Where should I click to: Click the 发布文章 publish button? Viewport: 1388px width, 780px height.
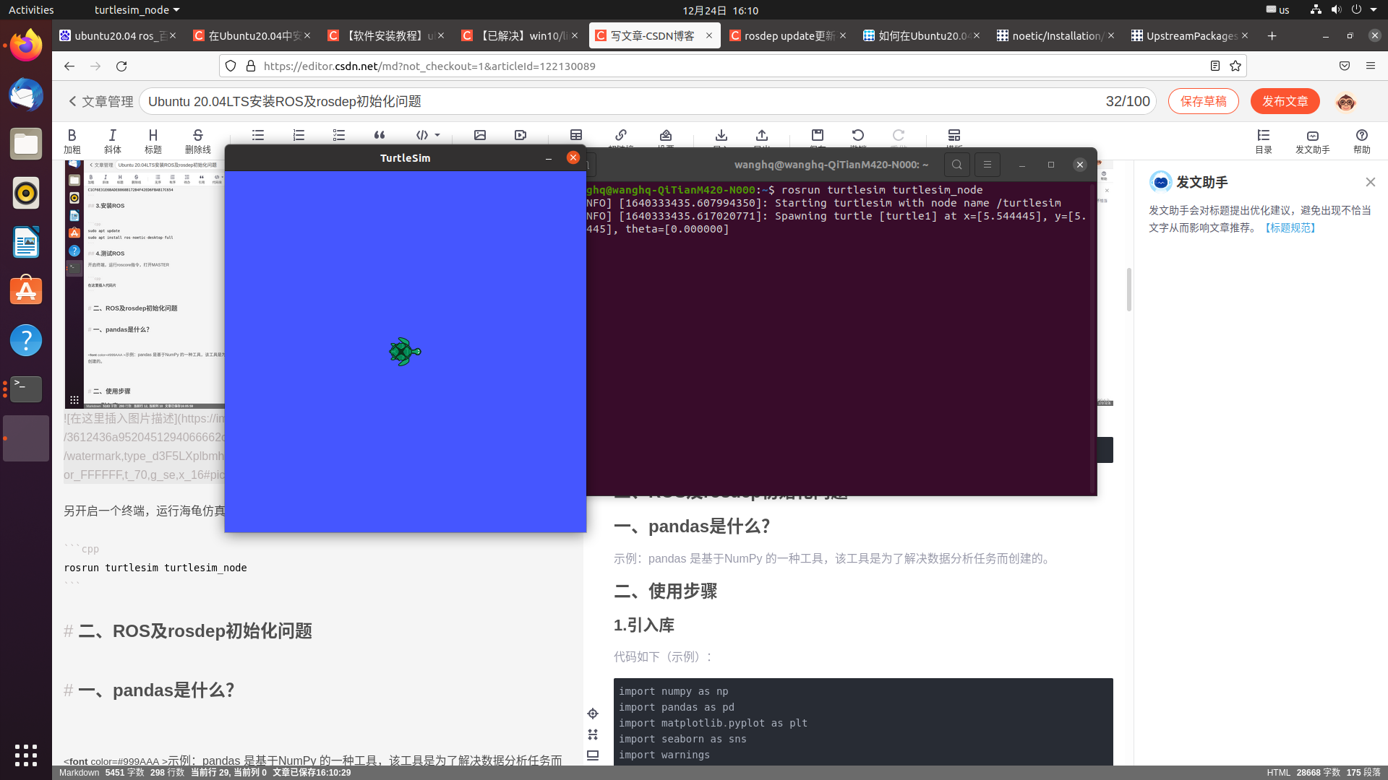[x=1285, y=101]
